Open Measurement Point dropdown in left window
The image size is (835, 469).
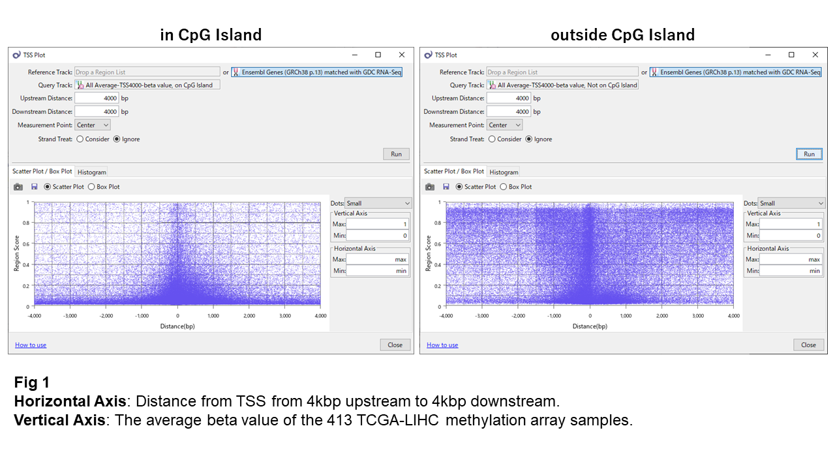[93, 125]
